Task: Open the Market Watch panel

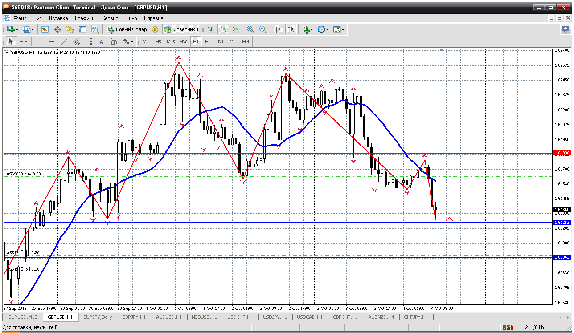Action: click(x=45, y=29)
